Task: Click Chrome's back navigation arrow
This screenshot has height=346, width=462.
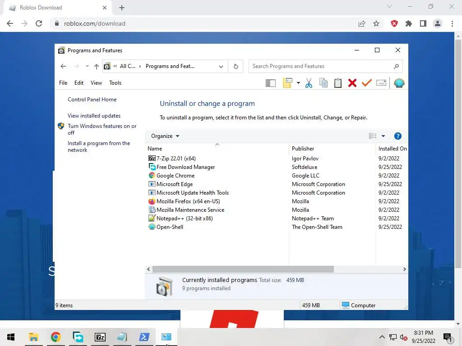Action: 10,23
